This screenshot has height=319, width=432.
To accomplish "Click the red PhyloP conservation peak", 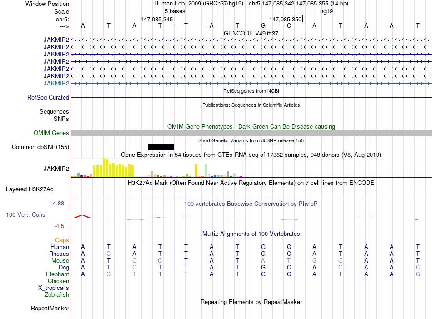I will [82, 217].
